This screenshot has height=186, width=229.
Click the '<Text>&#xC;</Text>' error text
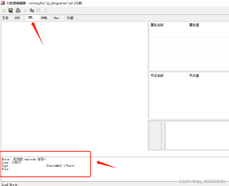60,166
